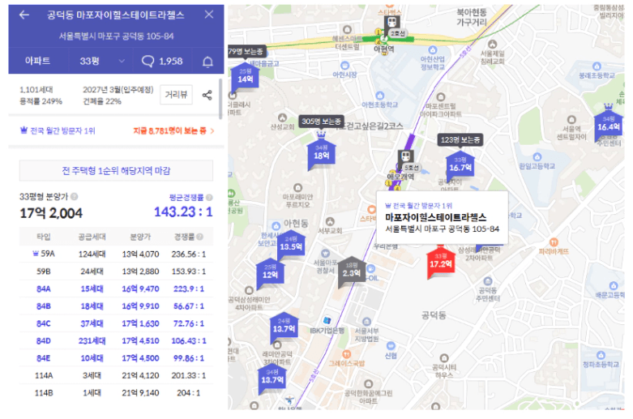Click 전 주택형 1순위 해당지역 마감 button

pos(116,170)
